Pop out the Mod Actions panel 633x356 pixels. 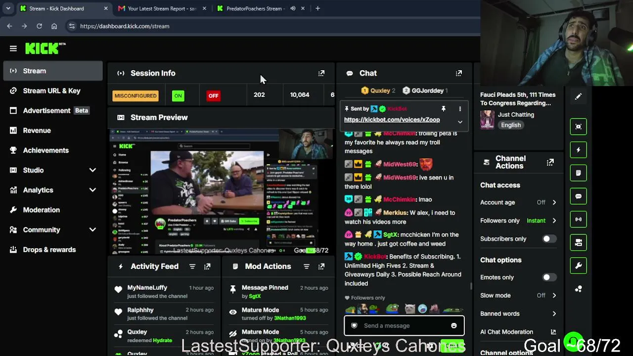coord(321,267)
